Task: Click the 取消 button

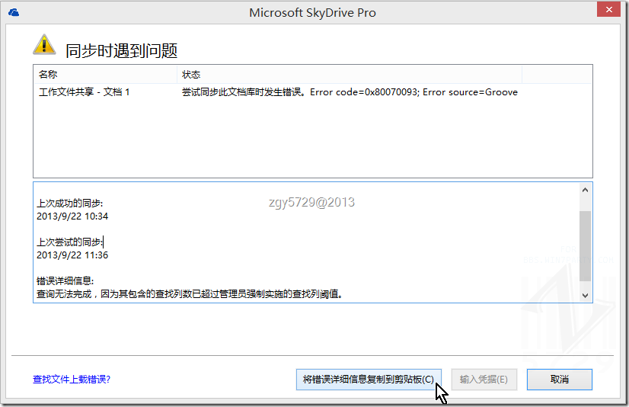Action: point(559,380)
